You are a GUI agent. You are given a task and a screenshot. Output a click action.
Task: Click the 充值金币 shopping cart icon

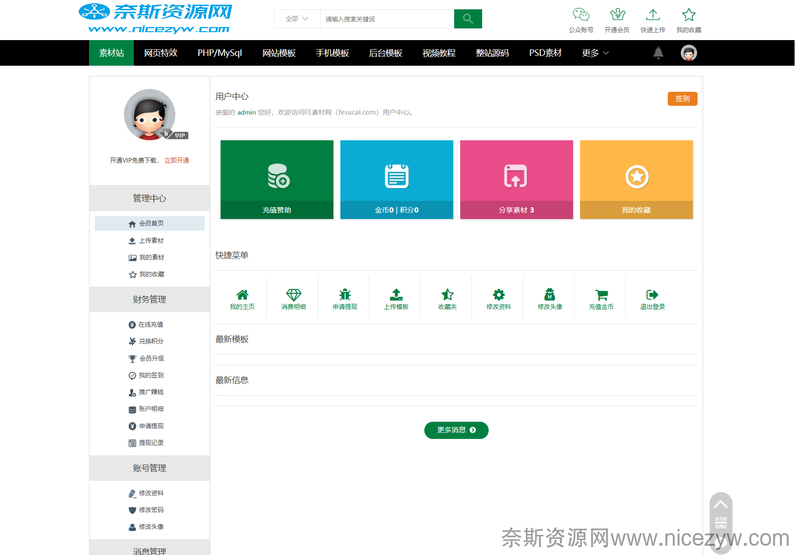click(601, 295)
